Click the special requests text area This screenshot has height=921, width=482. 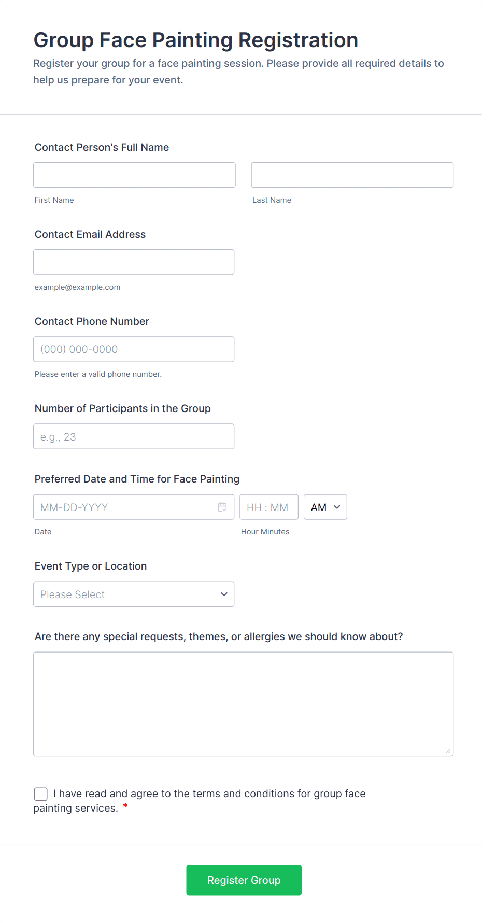[x=243, y=703]
